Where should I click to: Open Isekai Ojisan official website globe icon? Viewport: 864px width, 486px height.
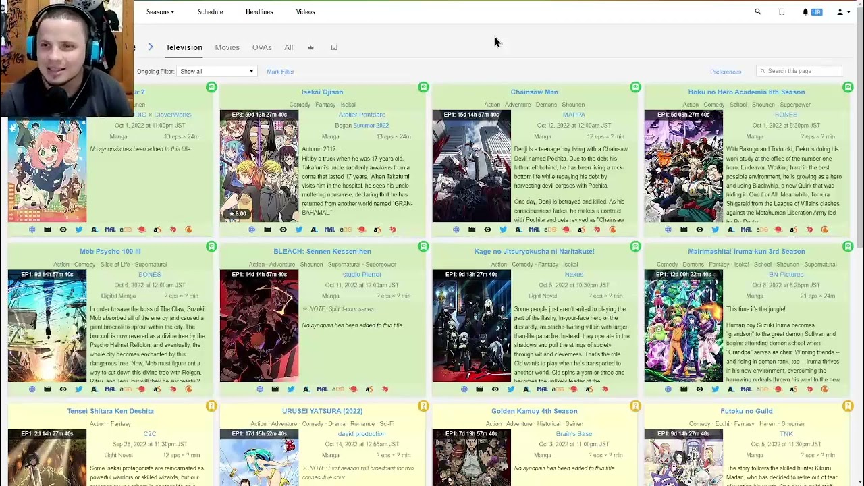pyautogui.click(x=252, y=230)
